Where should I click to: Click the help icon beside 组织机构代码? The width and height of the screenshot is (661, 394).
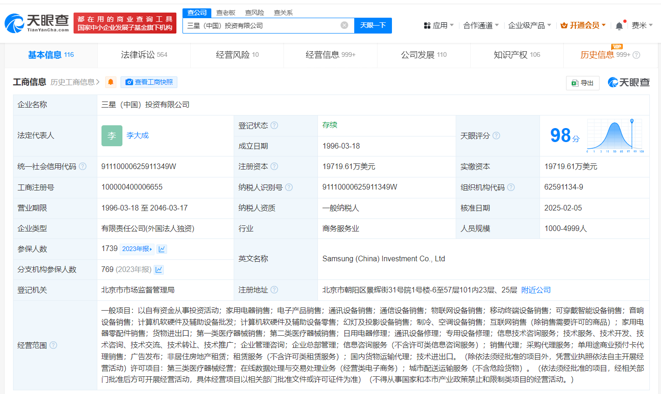(511, 187)
